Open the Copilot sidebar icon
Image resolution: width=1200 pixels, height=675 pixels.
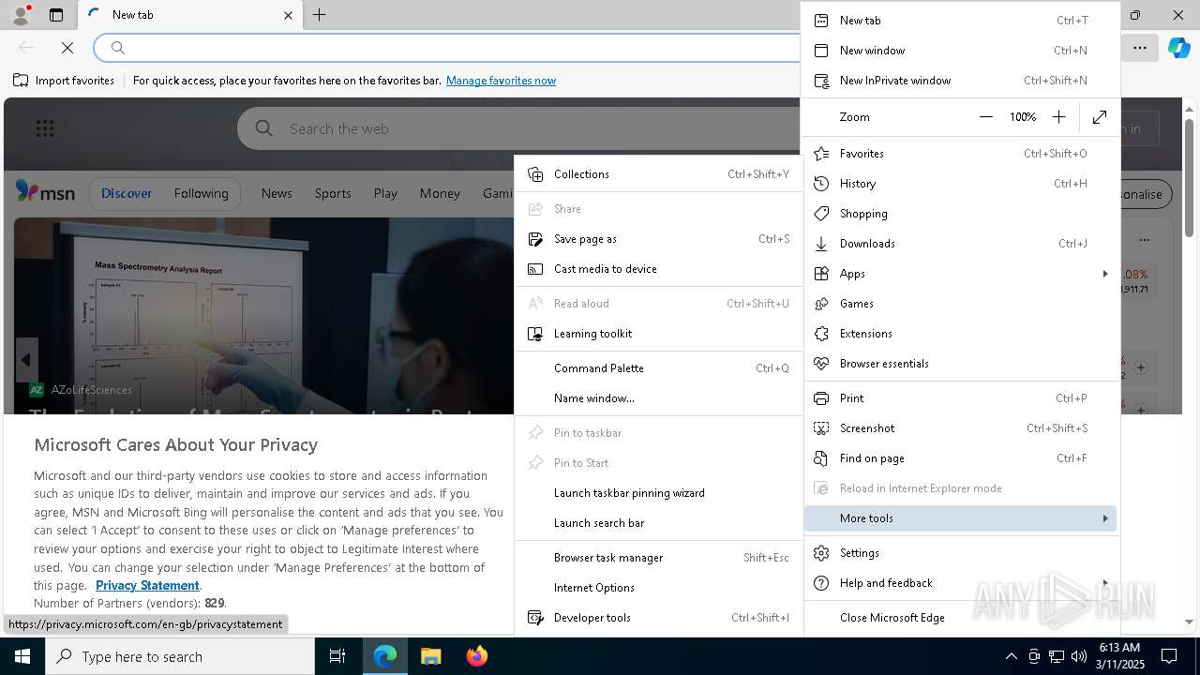point(1179,48)
